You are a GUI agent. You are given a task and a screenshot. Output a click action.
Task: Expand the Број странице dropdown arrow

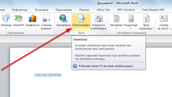click(153, 28)
